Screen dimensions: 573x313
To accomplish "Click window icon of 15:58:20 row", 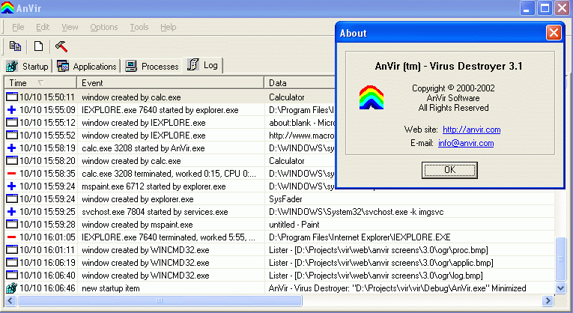I will coord(12,161).
